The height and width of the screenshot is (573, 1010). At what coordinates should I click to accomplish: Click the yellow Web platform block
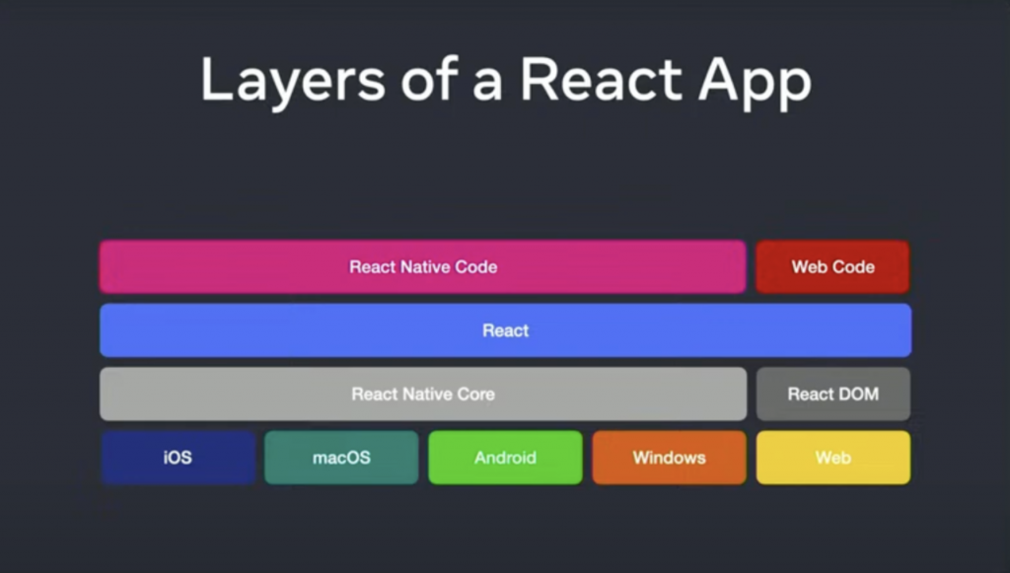pyautogui.click(x=832, y=458)
